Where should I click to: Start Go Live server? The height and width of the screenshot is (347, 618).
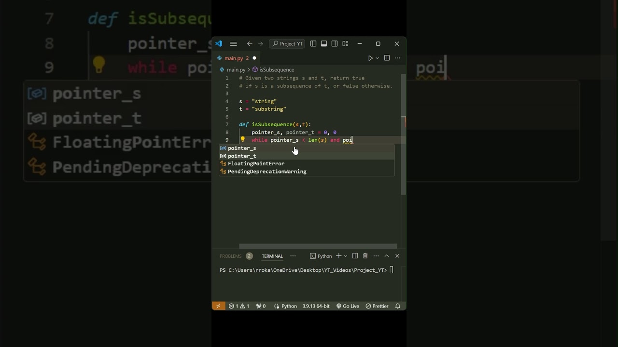(x=348, y=306)
